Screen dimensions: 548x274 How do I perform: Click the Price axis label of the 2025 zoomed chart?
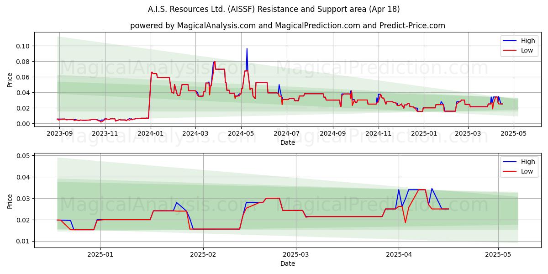tap(10, 201)
